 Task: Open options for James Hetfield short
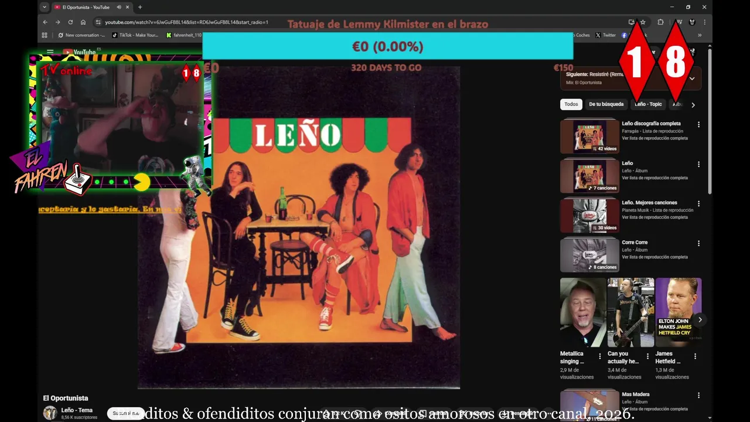695,356
